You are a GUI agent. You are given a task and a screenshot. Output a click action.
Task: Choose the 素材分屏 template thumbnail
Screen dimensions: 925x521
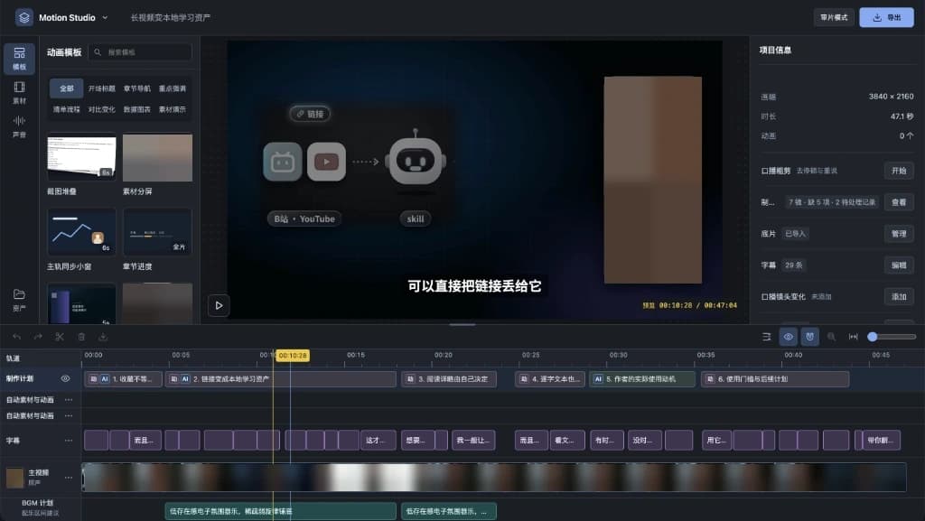(157, 157)
